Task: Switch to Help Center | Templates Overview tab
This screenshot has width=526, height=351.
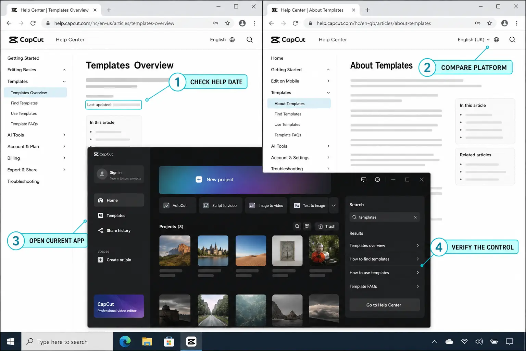Action: pos(54,10)
